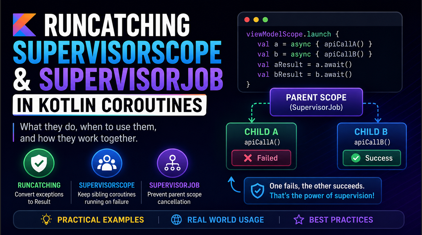Click the blue 'SUPERVISORSCOPE' feature label
The image size is (422, 235).
(x=107, y=185)
